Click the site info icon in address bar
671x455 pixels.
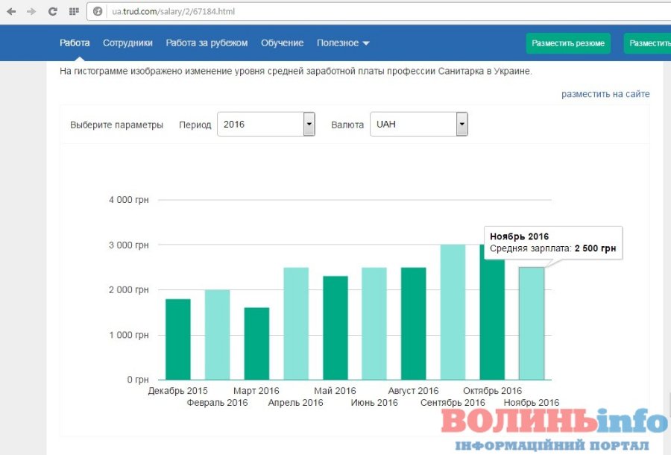97,12
